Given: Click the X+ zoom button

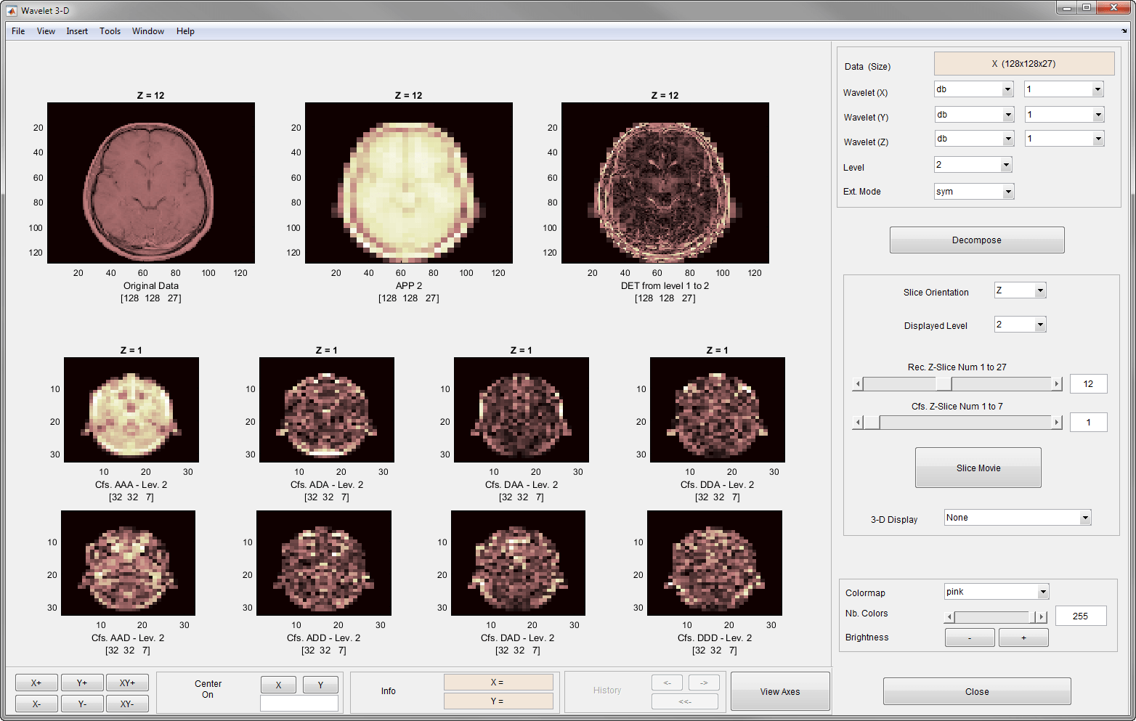Looking at the screenshot, I should click(x=36, y=683).
